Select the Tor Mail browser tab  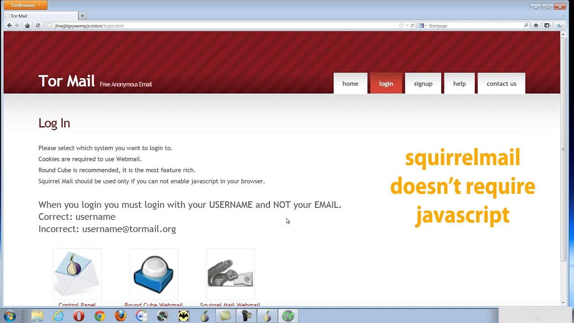40,16
